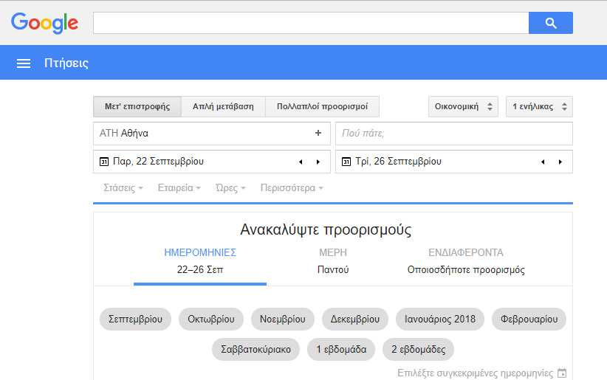This screenshot has height=380, width=607.
Task: Open the Εταιρεία airline filter
Action: (x=179, y=188)
